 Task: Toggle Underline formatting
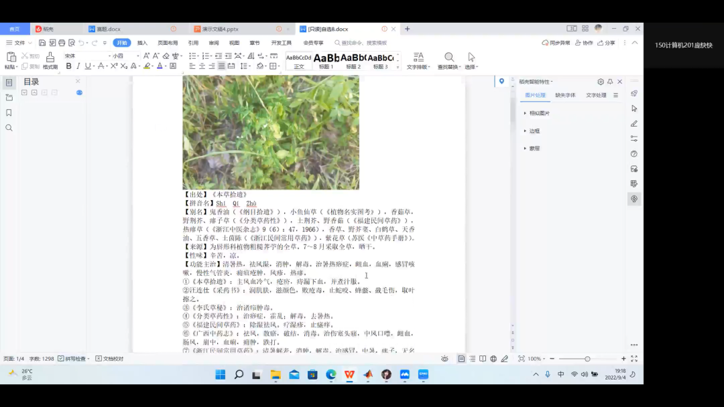click(87, 66)
